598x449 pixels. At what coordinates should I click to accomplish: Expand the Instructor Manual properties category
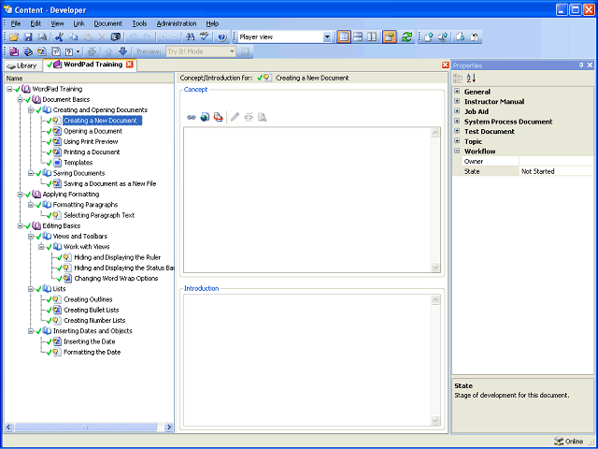pos(457,101)
